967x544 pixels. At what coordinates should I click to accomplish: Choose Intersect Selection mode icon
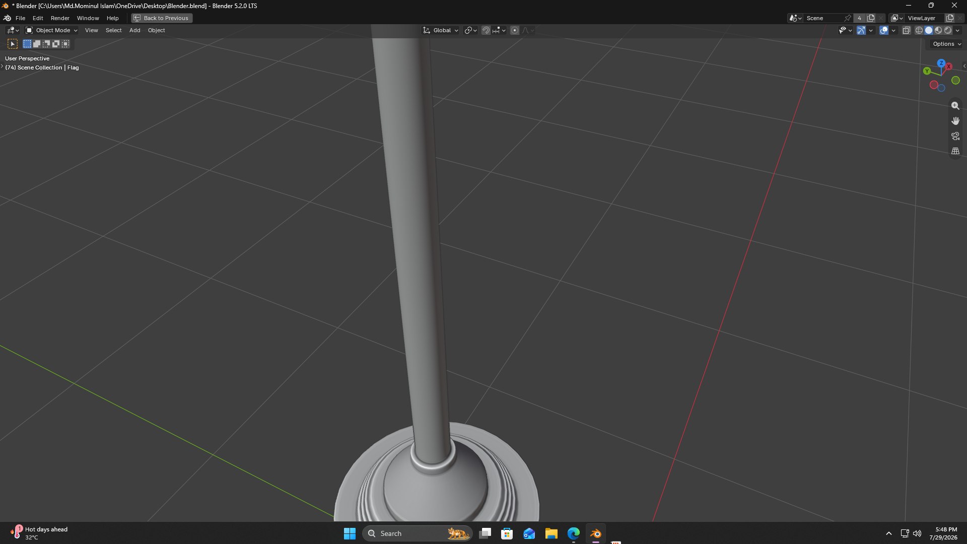[x=65, y=44]
